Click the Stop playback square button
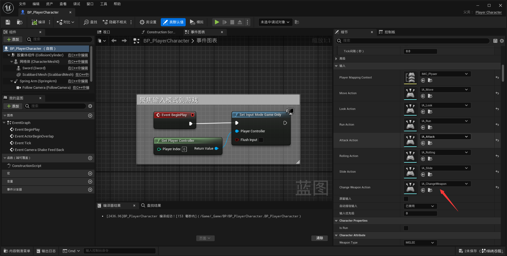Viewport: 507px width, 256px height. pos(232,22)
